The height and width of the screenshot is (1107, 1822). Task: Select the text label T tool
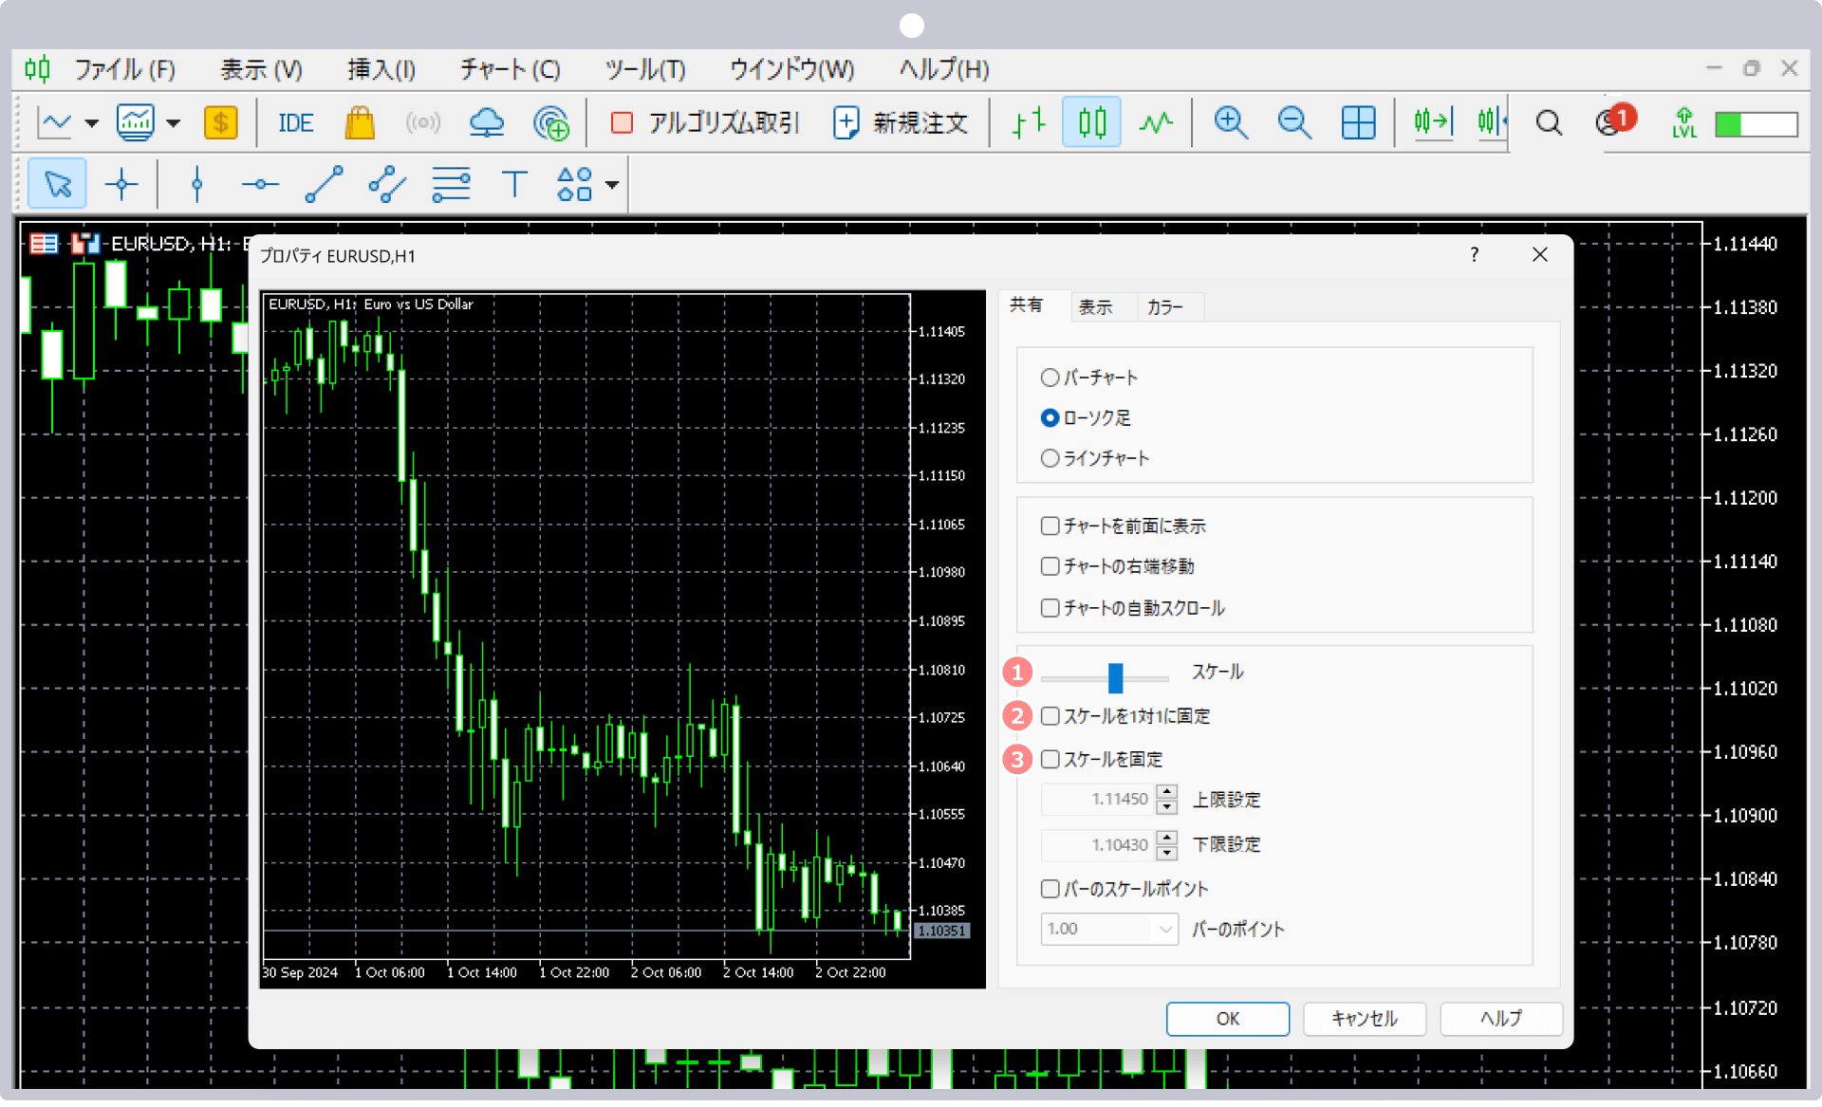[x=514, y=184]
